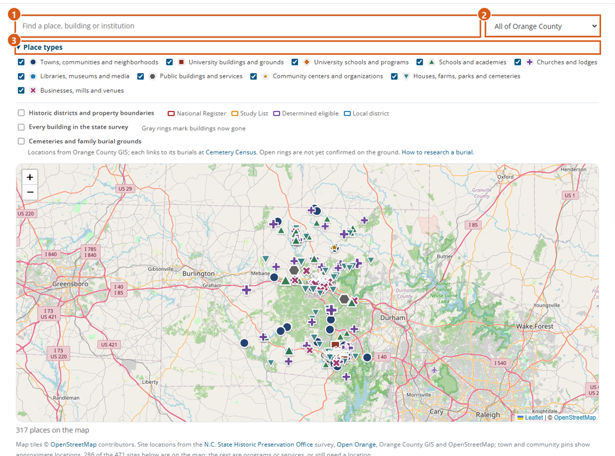Viewport: 615px width, 456px height.
Task: Open the All of Orange County dropdown
Action: pos(543,26)
